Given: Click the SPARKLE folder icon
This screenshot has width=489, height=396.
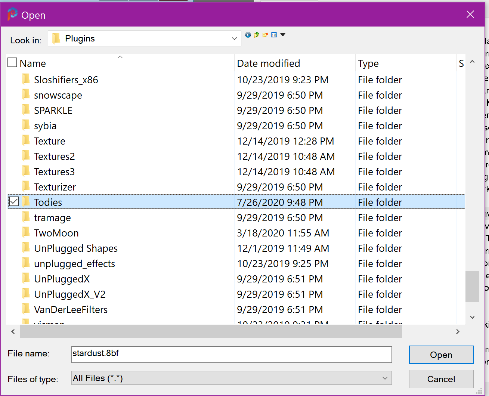Looking at the screenshot, I should point(26,110).
